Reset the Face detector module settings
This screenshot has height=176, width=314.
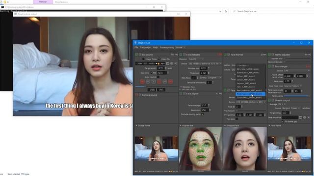(x=184, y=55)
